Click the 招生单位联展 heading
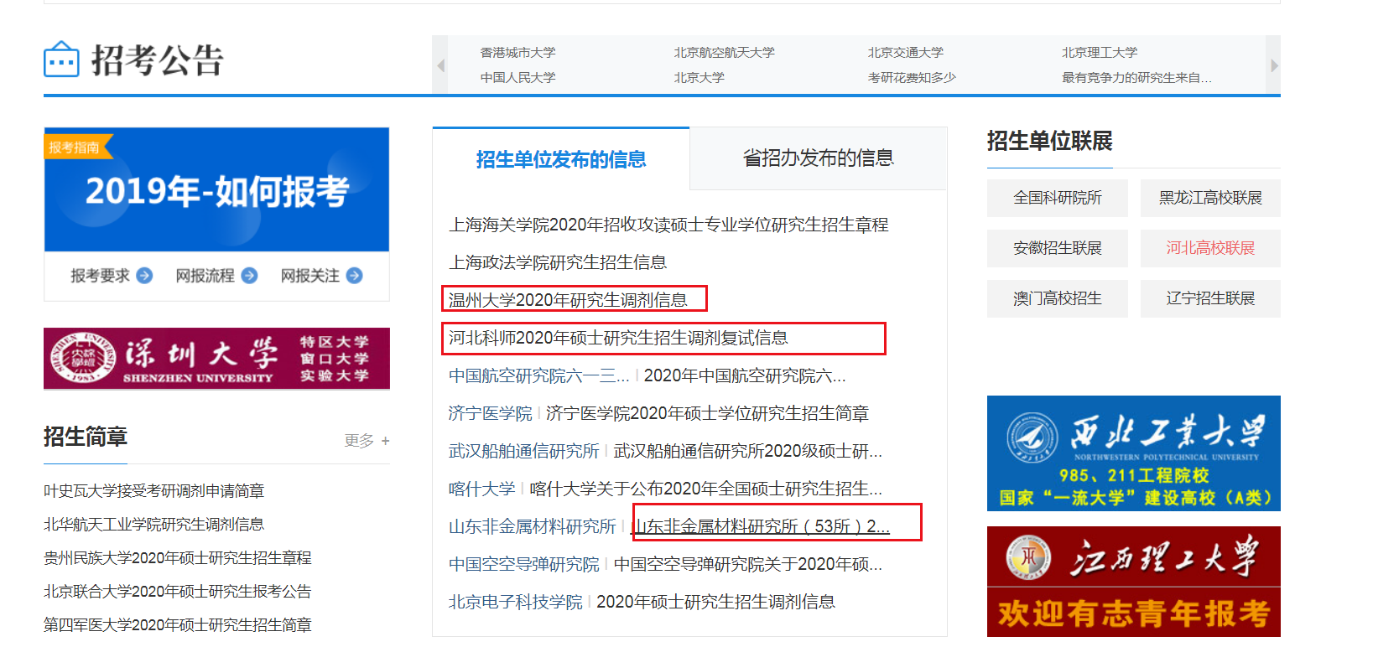The image size is (1373, 647). pyautogui.click(x=1049, y=141)
